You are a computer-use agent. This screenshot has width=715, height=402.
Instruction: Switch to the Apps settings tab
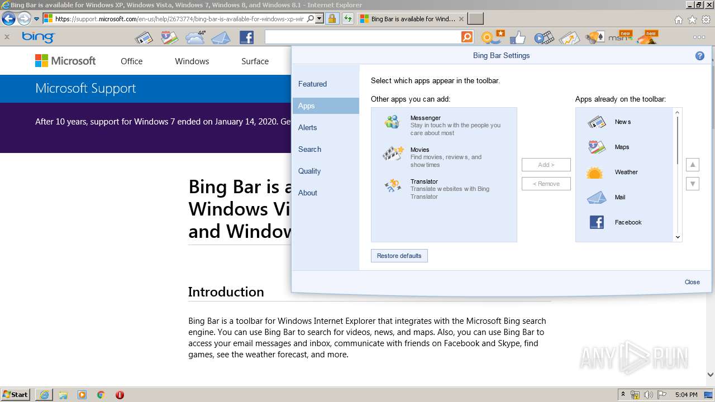326,106
